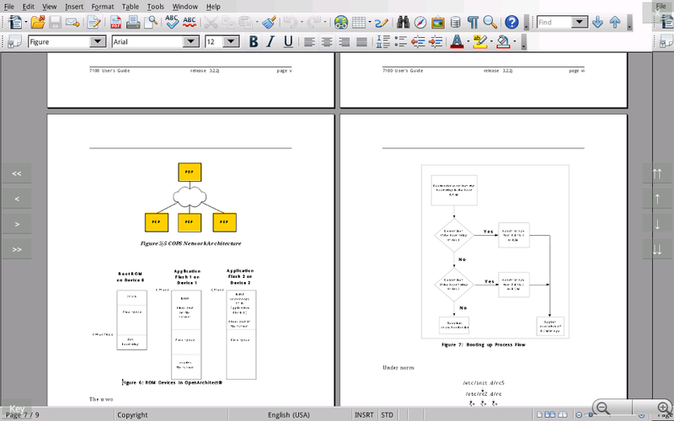
Task: Expand Table insert dropdown arrow
Action: [x=370, y=22]
